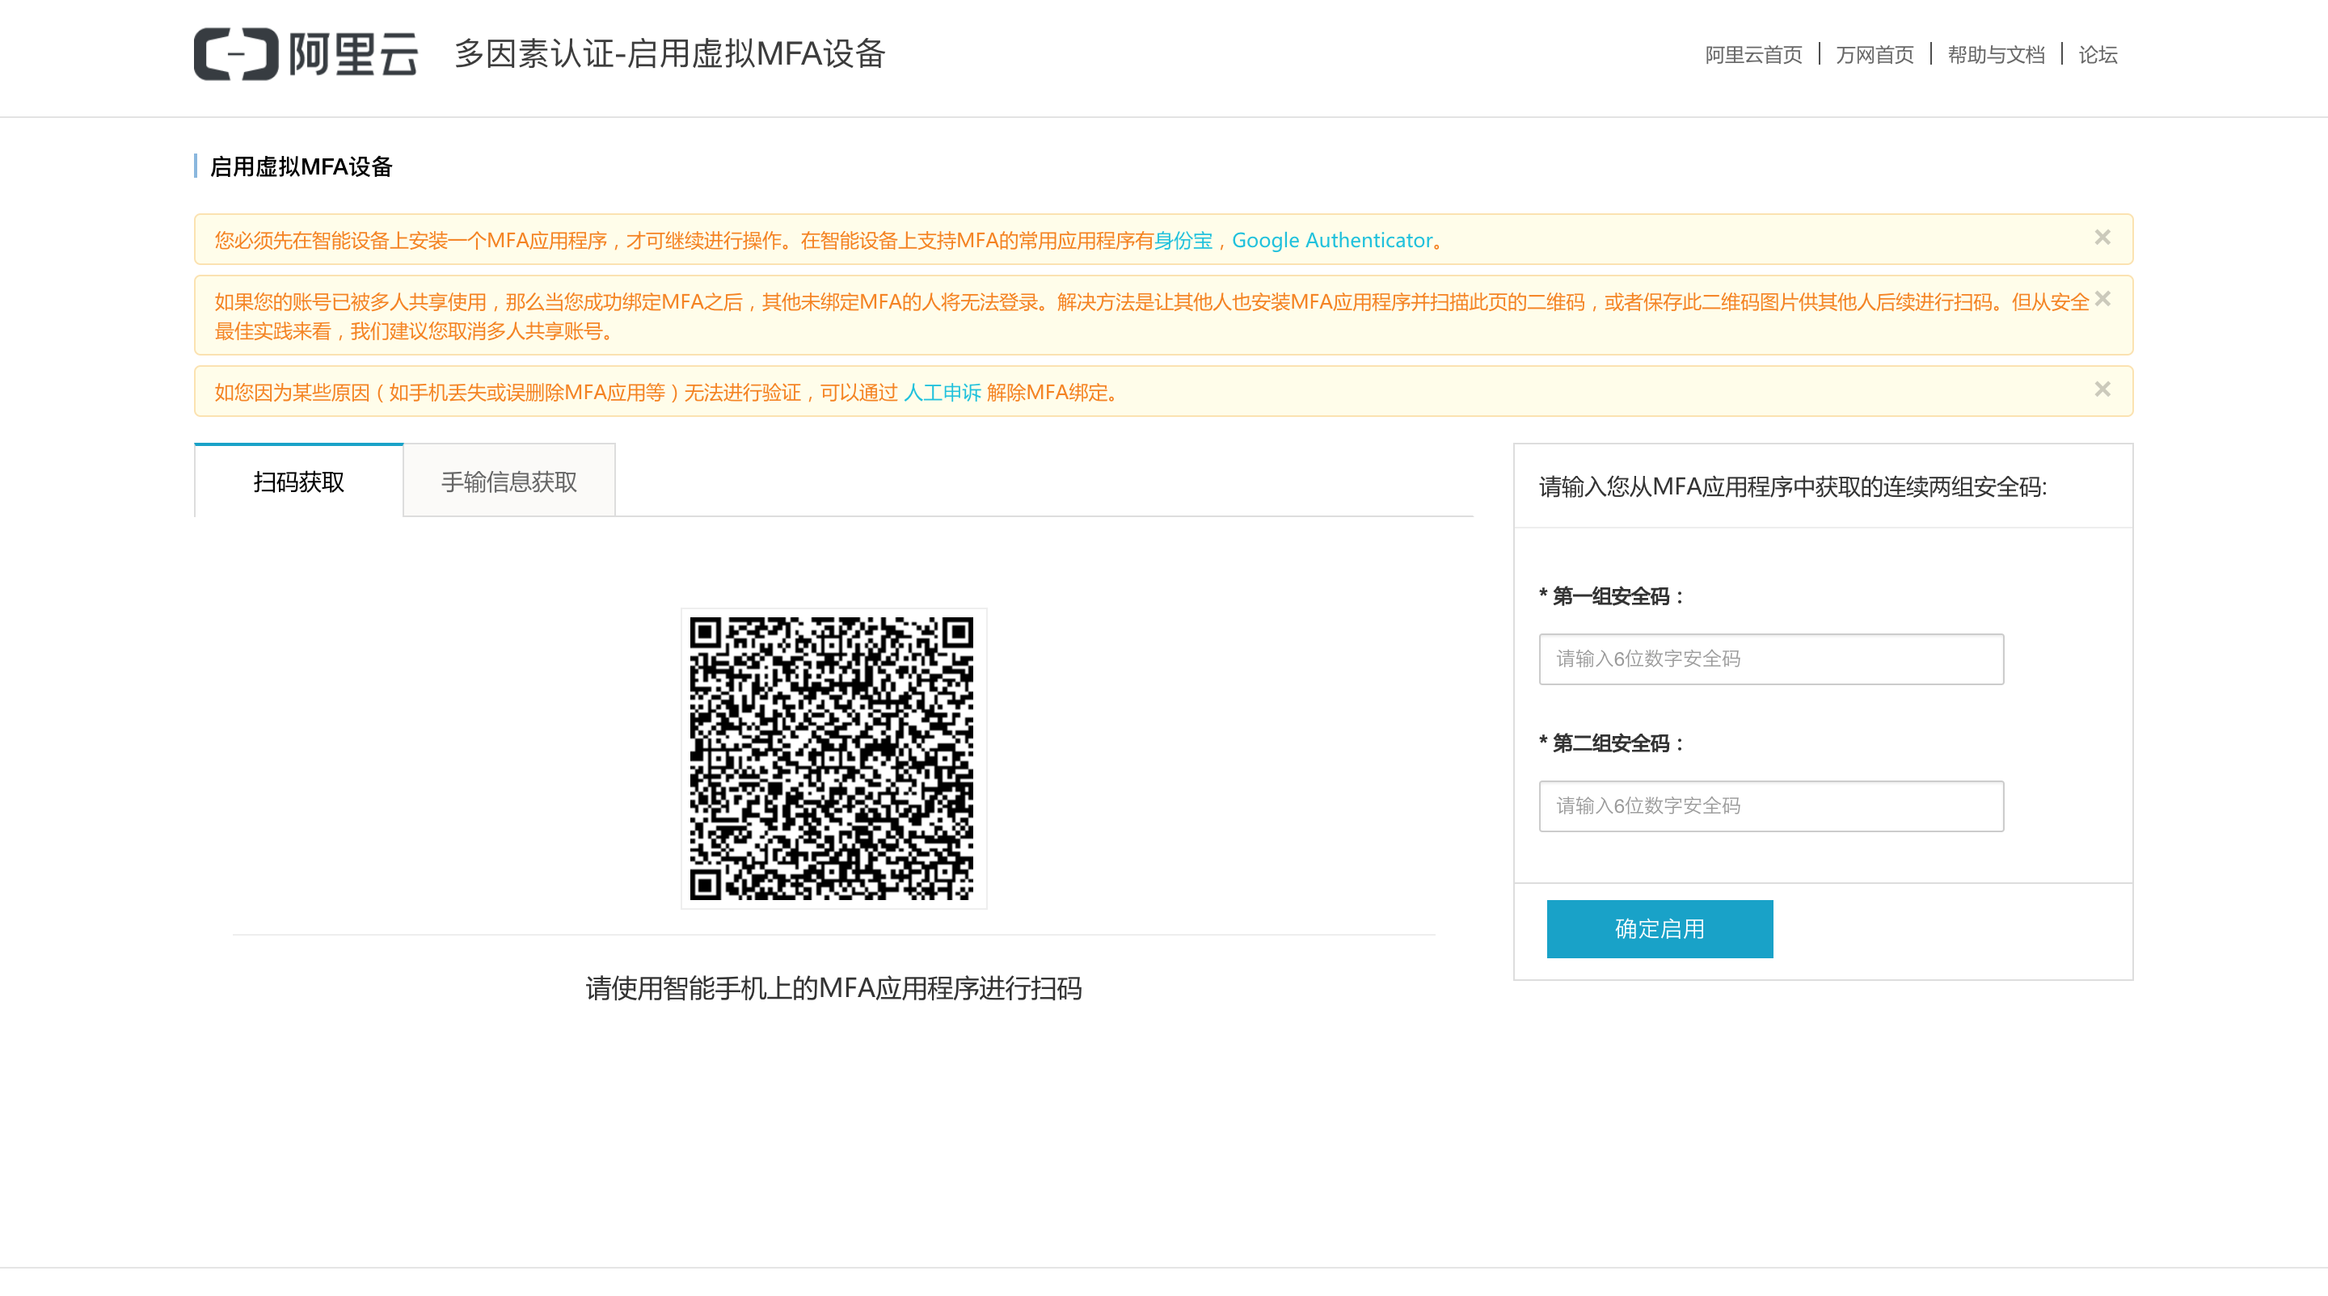This screenshot has width=2328, height=1296.
Task: Click the 启用虚拟MFA设备 section heading
Action: coord(301,166)
